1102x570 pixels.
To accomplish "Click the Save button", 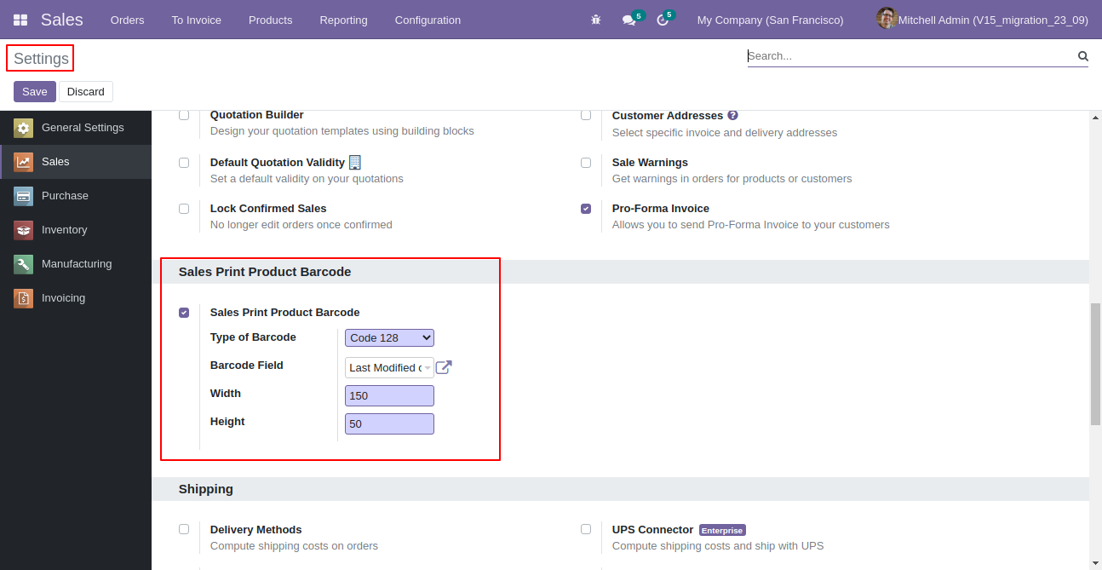I will coord(35,91).
